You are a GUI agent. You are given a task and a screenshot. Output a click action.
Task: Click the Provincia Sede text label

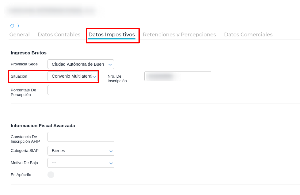click(24, 64)
